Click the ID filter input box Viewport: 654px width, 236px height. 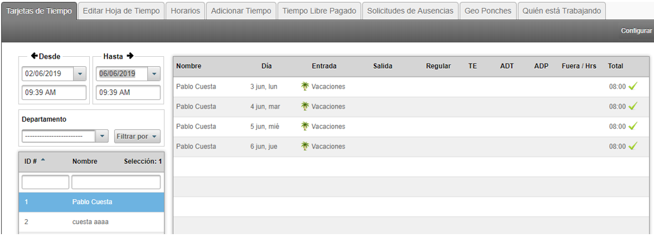(x=46, y=182)
